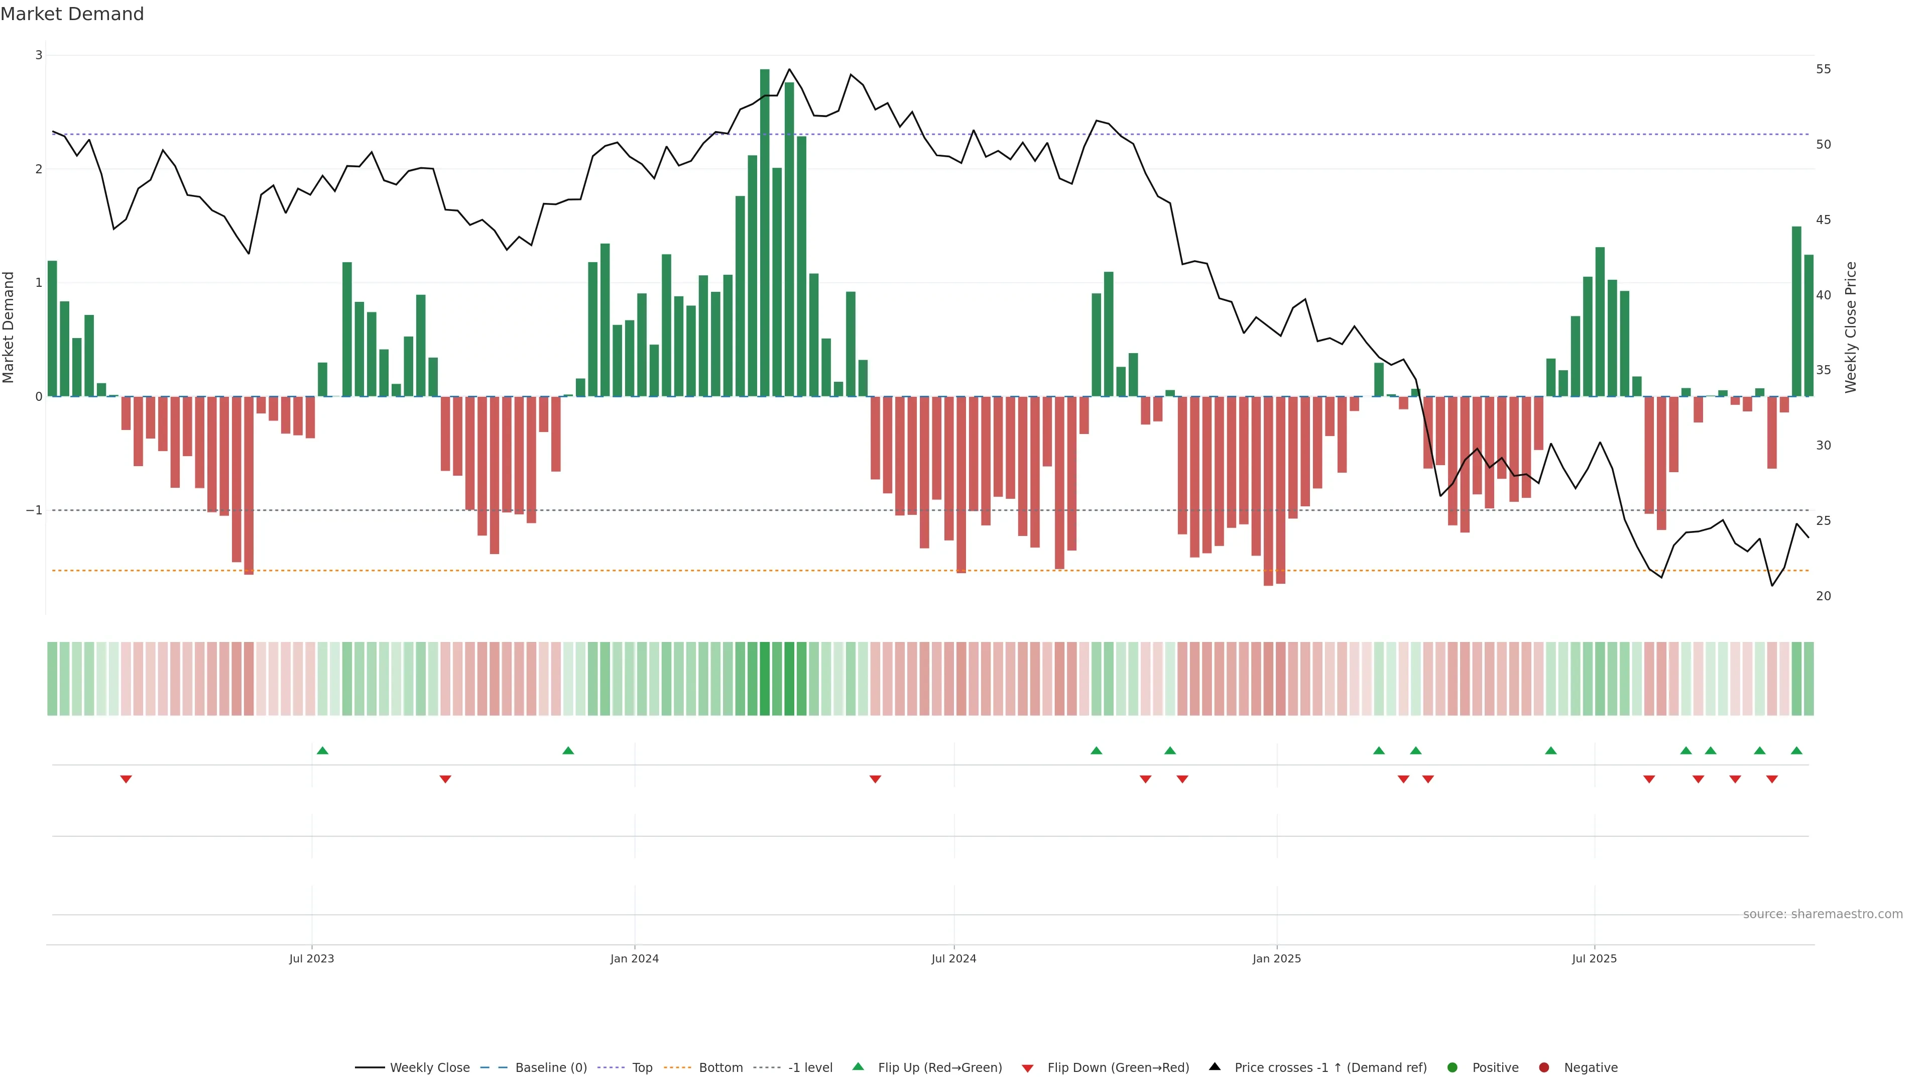Click the Market Demand chart title
1928x1085 pixels.
(72, 14)
